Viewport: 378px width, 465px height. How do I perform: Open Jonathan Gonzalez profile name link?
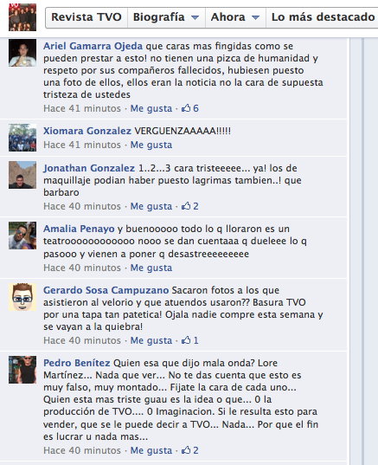[x=89, y=168]
